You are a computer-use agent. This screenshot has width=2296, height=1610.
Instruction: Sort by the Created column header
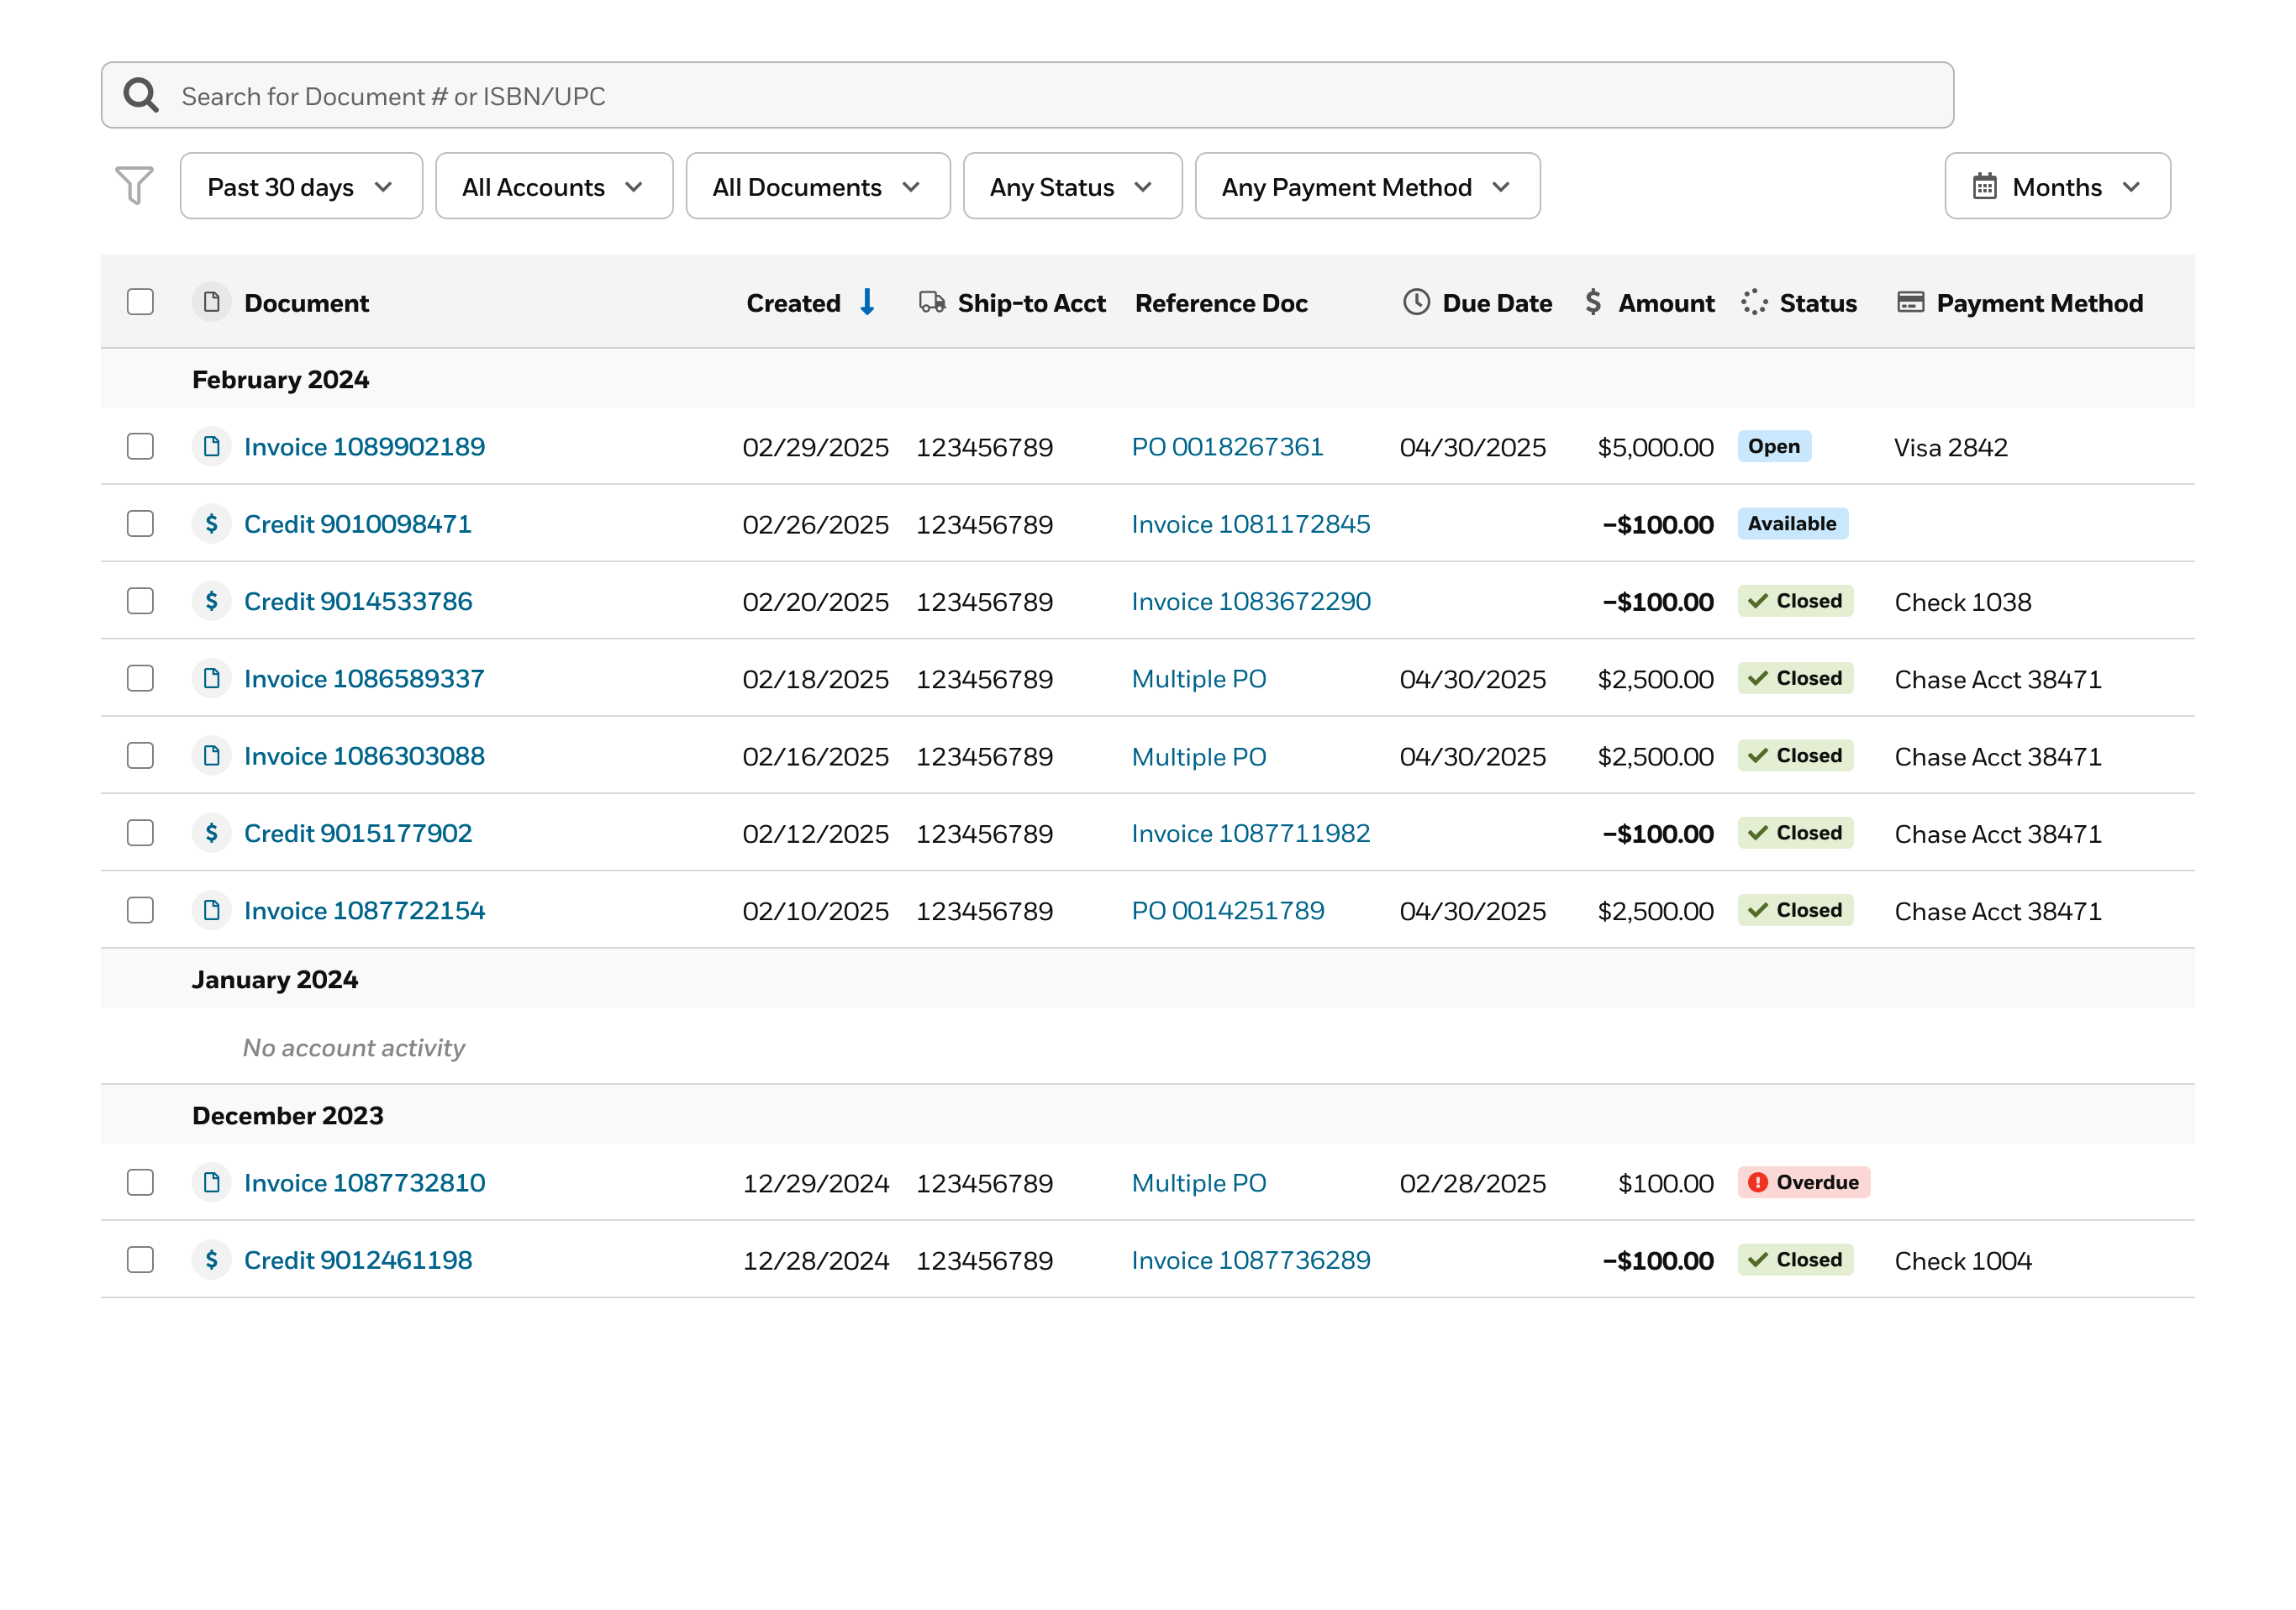(793, 303)
